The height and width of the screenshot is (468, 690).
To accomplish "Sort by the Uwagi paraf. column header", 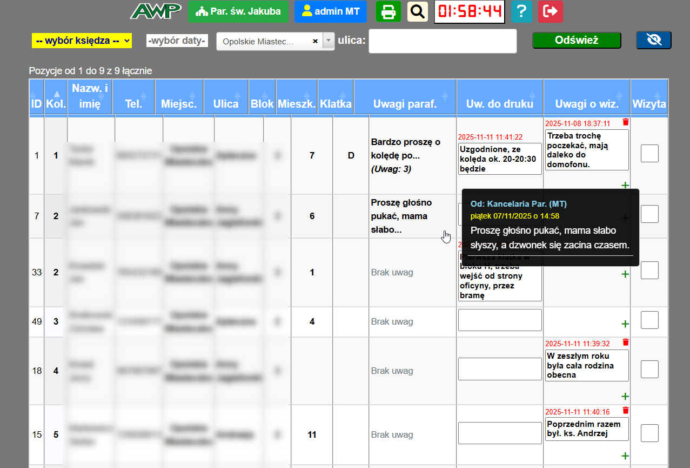I will coord(405,104).
